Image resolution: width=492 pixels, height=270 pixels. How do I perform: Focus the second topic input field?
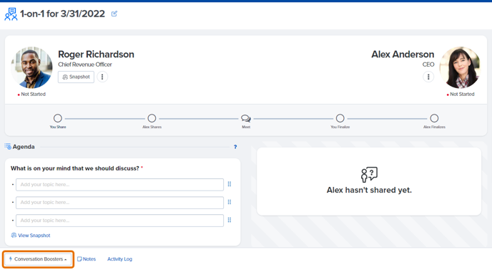pyautogui.click(x=119, y=203)
